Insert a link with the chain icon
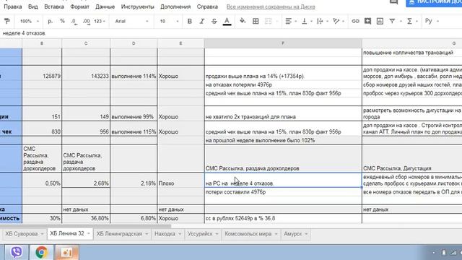This screenshot has height=260, width=462. tap(355, 21)
